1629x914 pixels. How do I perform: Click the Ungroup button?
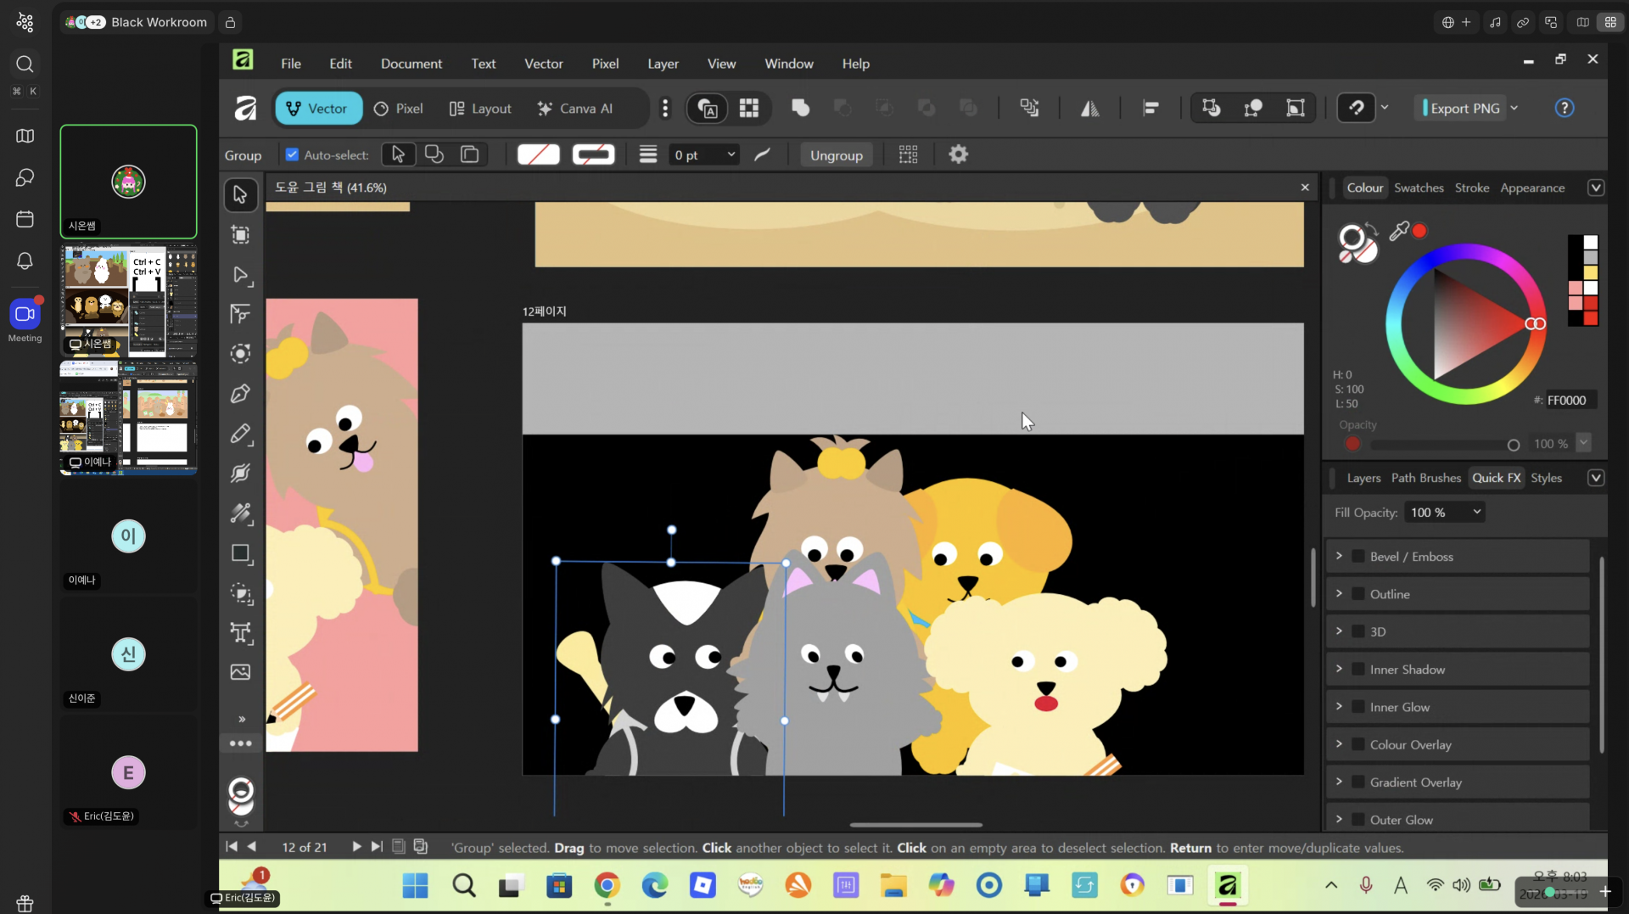[836, 155]
